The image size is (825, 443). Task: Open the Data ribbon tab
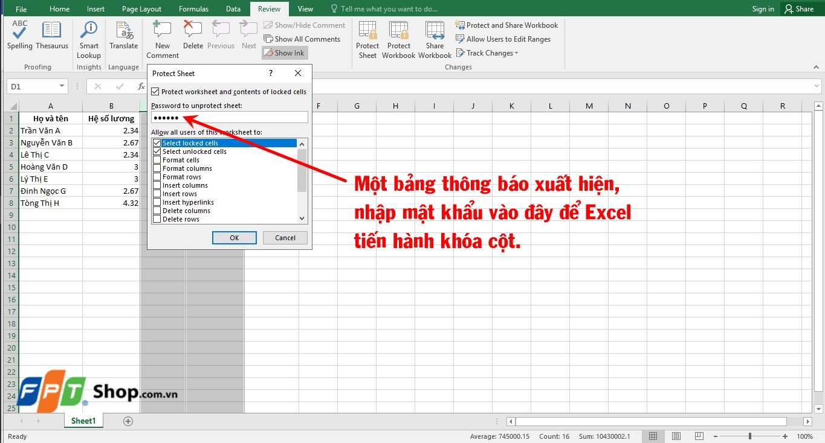[233, 8]
